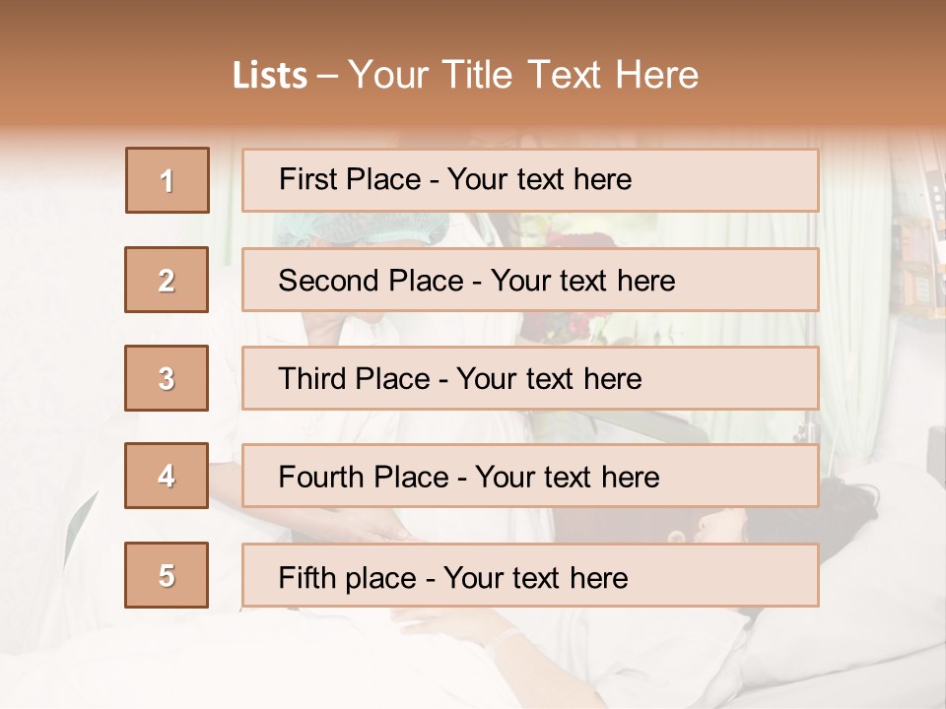The width and height of the screenshot is (946, 709).
Task: Select the Your Title Text Here heading
Action: (523, 75)
